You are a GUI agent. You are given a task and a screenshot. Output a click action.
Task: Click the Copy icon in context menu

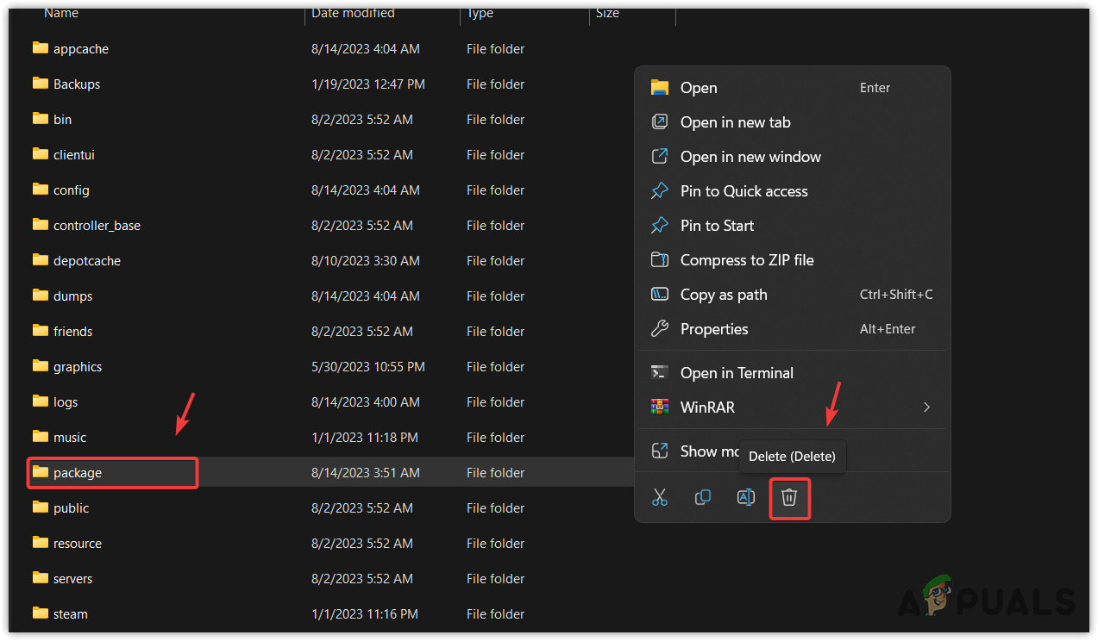(x=703, y=498)
